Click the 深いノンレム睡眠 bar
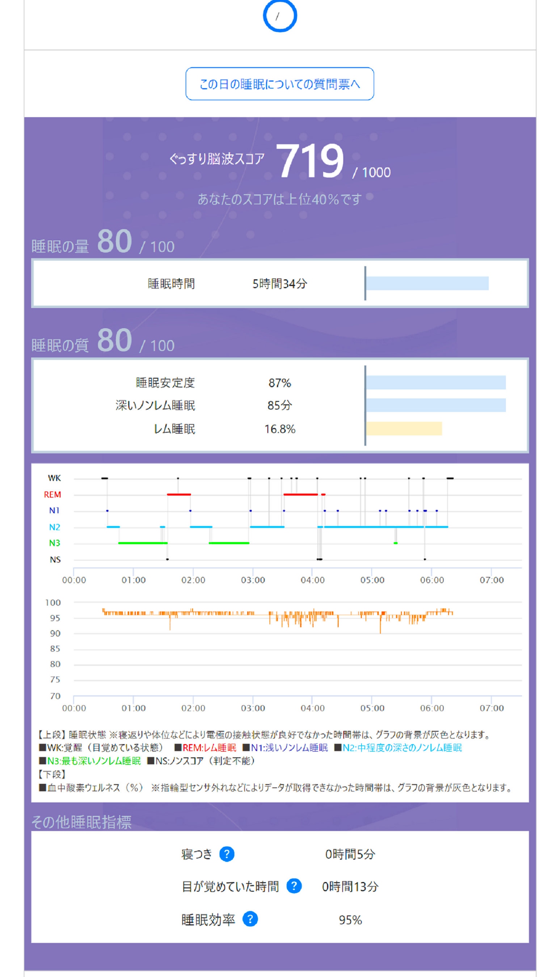The image size is (552, 977). 436,405
